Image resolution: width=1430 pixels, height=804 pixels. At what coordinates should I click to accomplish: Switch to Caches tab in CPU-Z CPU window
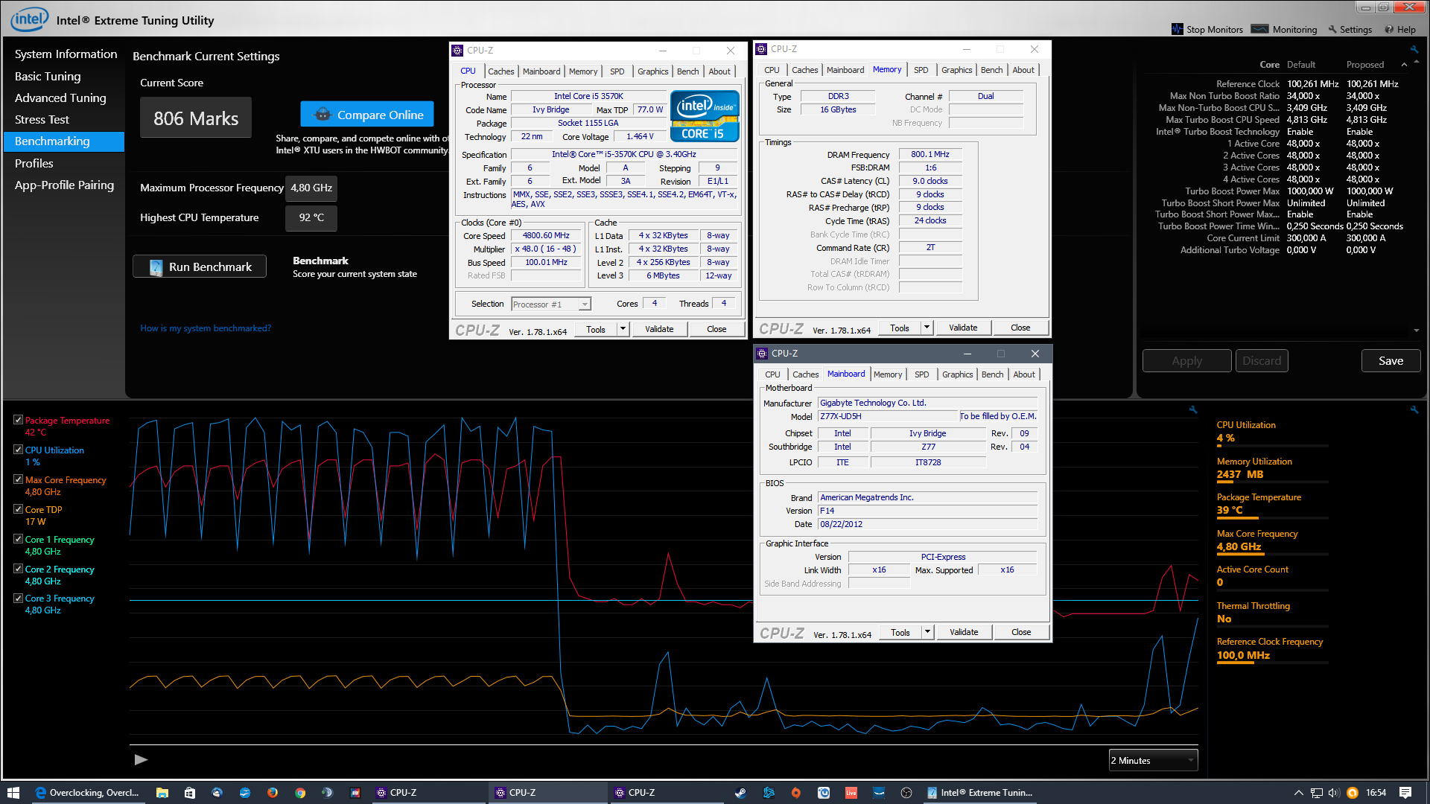pos(501,71)
